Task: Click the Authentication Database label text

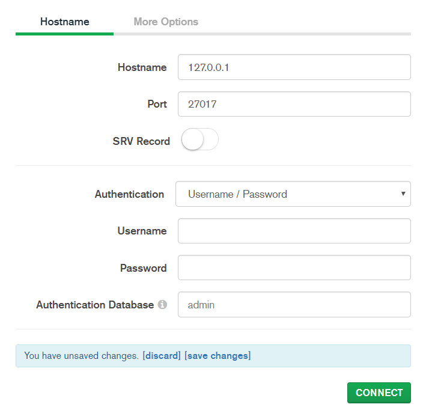Action: tap(95, 305)
